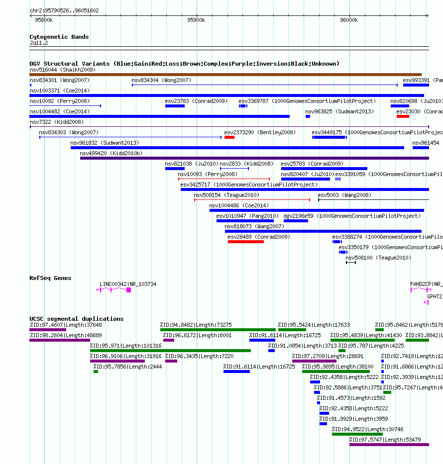This screenshot has height=464, width=443.
Task: Select the esv1010947 (Pang2010) blue bar
Action: 245,221
